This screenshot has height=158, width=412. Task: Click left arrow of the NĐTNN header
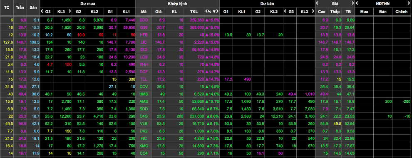(357, 3)
